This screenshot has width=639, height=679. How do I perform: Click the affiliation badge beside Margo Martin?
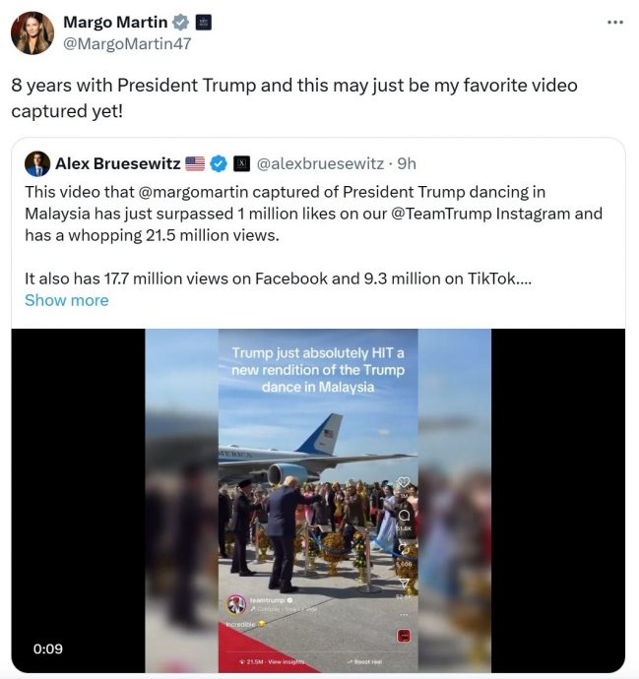point(204,22)
